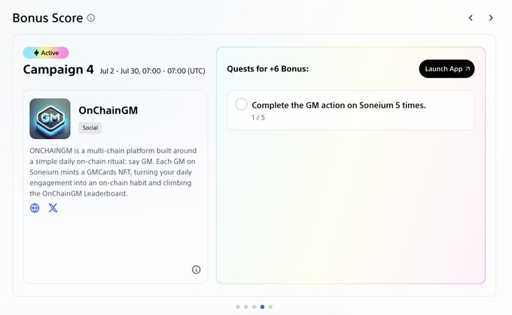Click the info icon beside Bonus Score
512x315 pixels.
pos(91,18)
